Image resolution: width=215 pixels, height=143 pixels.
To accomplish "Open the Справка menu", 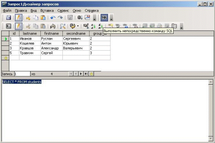I will 91,11.
